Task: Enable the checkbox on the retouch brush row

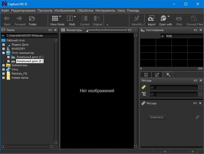Action: (x=200, y=87)
